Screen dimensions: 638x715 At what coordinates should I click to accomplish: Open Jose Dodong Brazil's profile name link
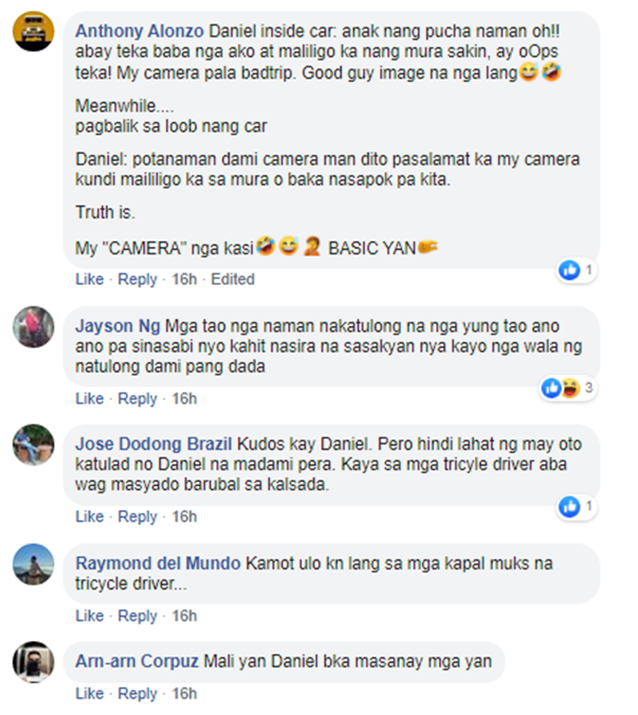click(154, 443)
